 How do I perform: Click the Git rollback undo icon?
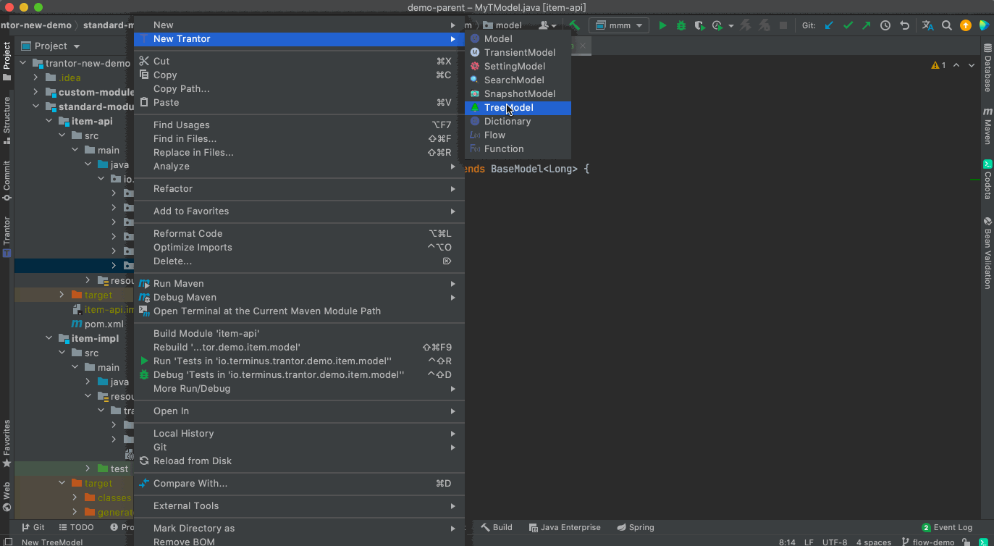click(x=904, y=25)
